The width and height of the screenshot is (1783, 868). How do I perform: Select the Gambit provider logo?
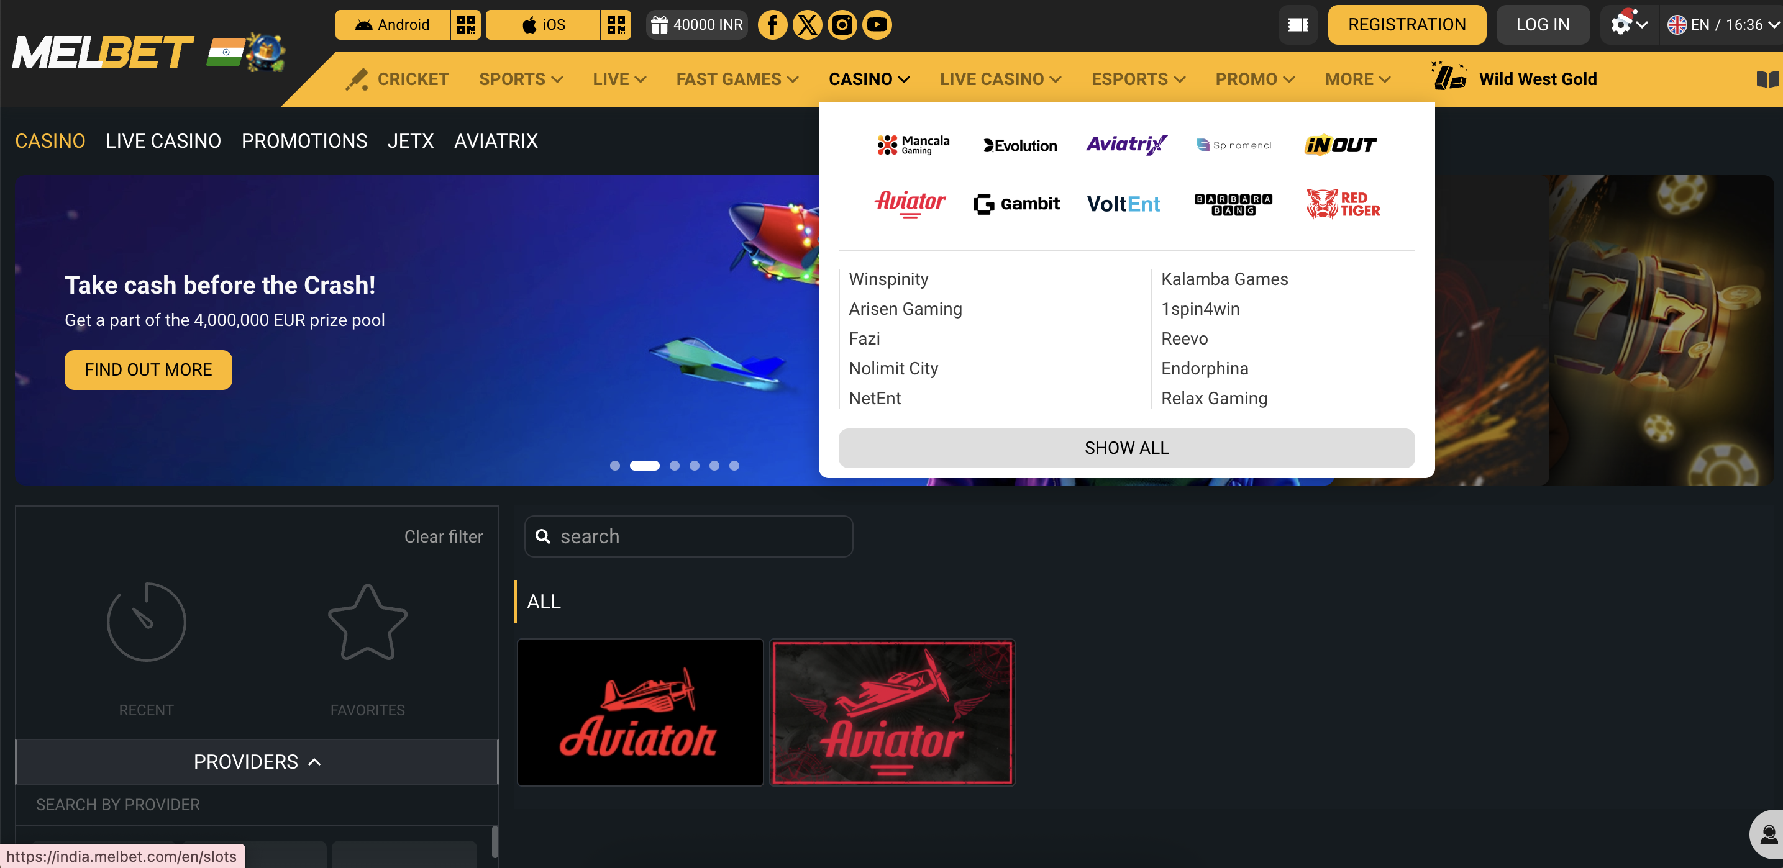1017,203
